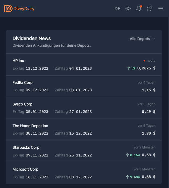Select Sysco Corp dividend announcement
This screenshot has width=169, height=188.
(22, 104)
